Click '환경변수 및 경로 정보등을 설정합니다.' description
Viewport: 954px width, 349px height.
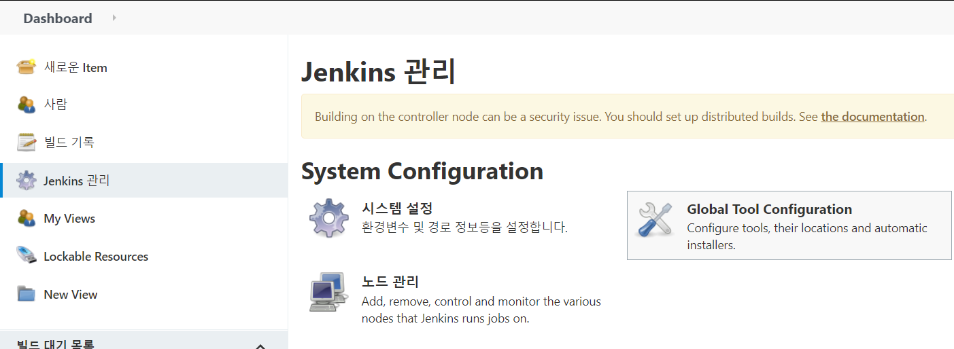pyautogui.click(x=464, y=227)
